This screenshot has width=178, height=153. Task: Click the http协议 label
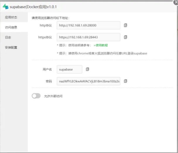coord(46,25)
